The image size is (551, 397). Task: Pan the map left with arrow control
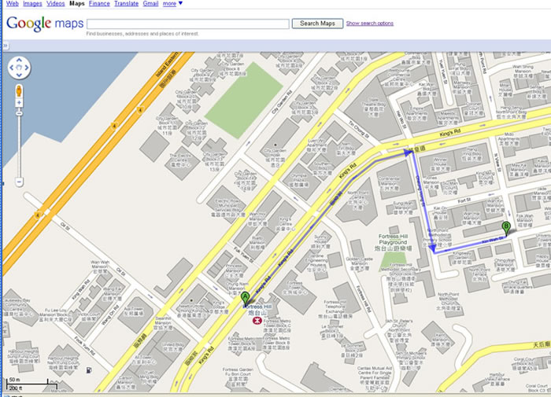coord(10,68)
